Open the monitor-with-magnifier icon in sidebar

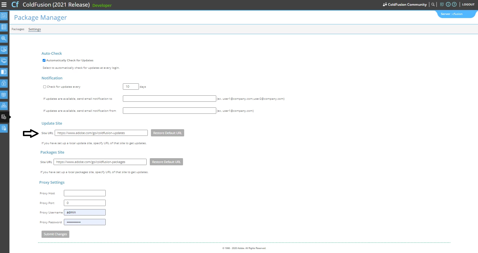point(4,50)
